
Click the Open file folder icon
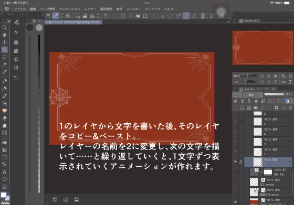pos(85,16)
